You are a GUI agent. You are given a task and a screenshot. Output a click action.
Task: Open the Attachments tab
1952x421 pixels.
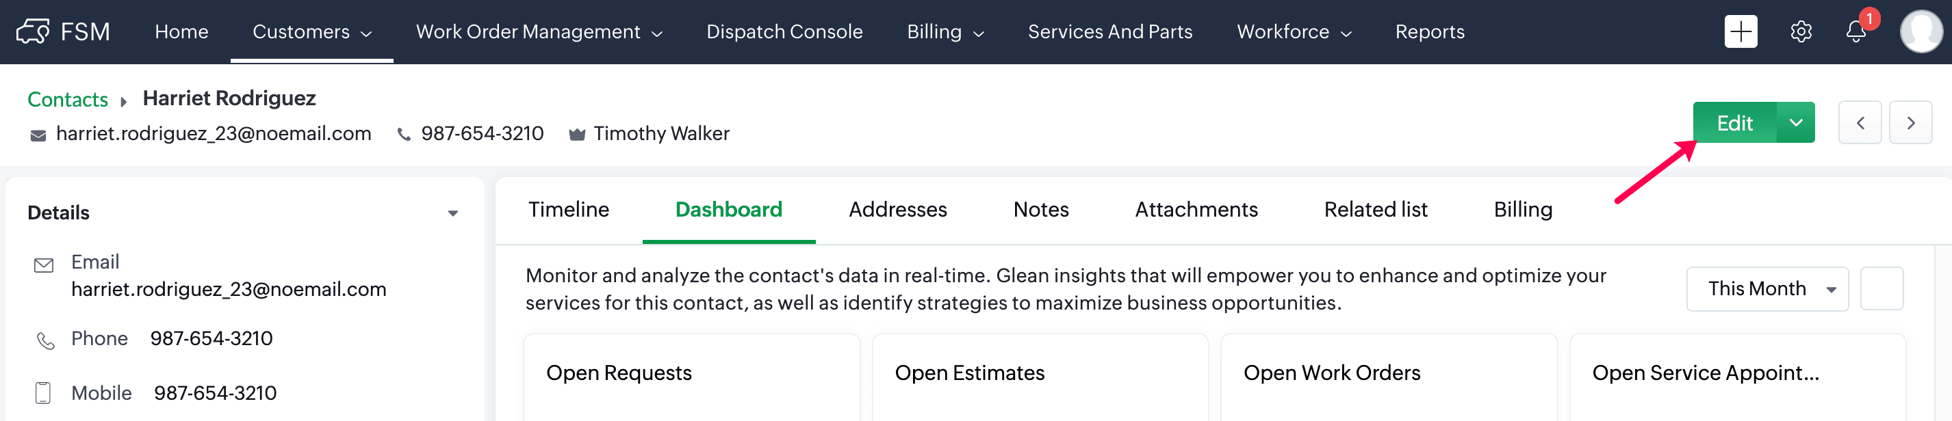point(1196,210)
